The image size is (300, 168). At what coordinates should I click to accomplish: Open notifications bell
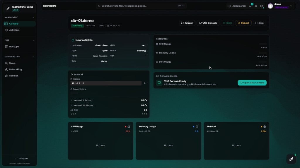pyautogui.click(x=250, y=6)
